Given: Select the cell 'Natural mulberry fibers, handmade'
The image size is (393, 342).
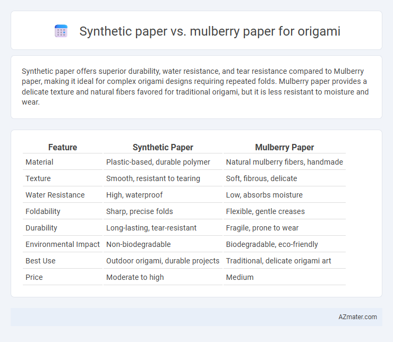Looking at the screenshot, I should (x=285, y=162).
